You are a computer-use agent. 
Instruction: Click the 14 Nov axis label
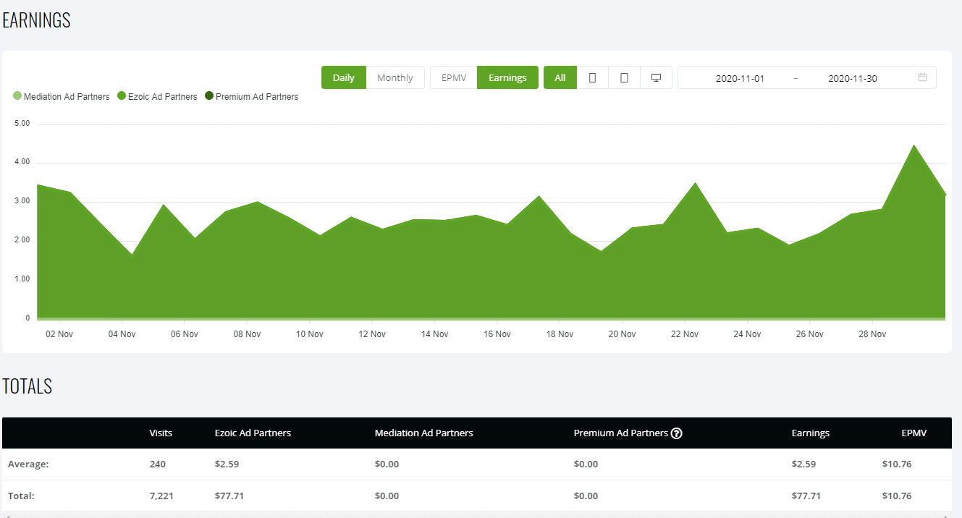point(435,334)
